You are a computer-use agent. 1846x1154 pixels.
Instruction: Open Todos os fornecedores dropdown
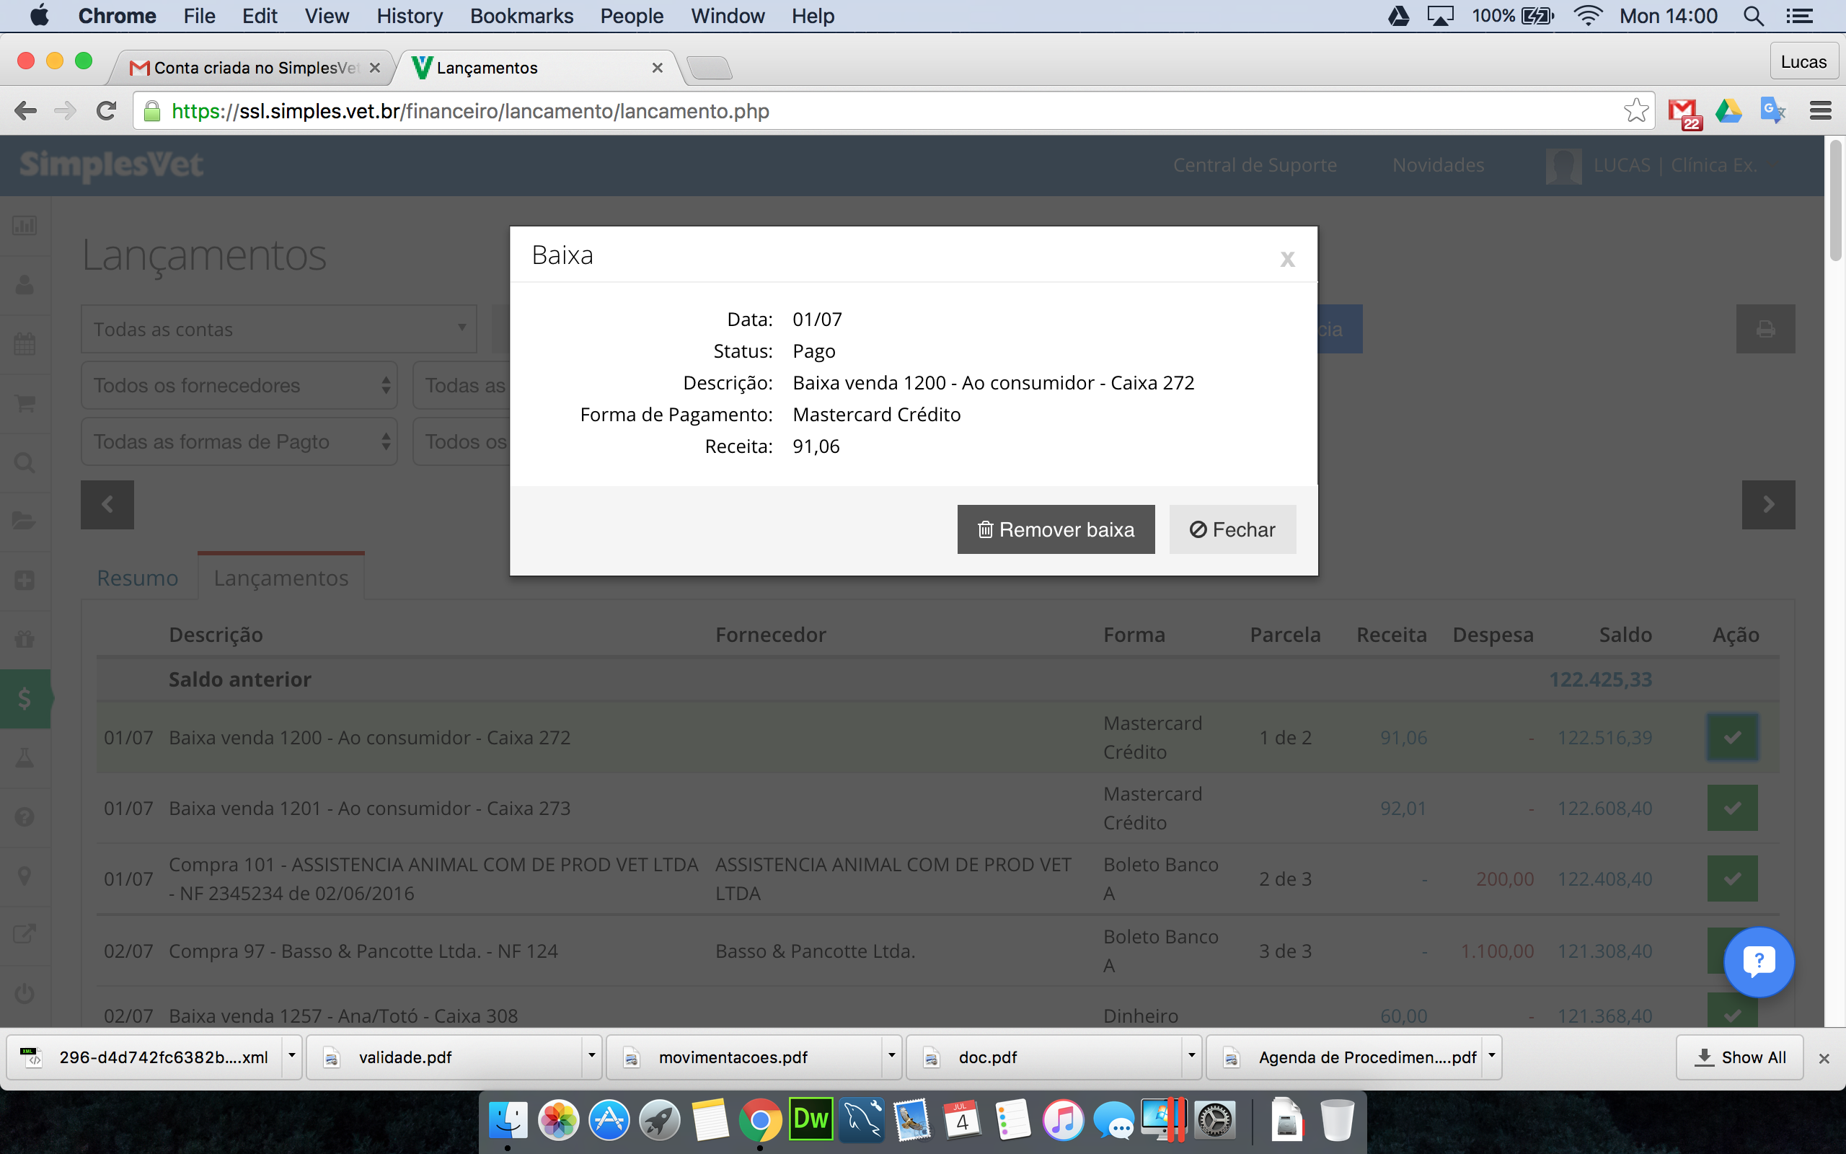(239, 385)
